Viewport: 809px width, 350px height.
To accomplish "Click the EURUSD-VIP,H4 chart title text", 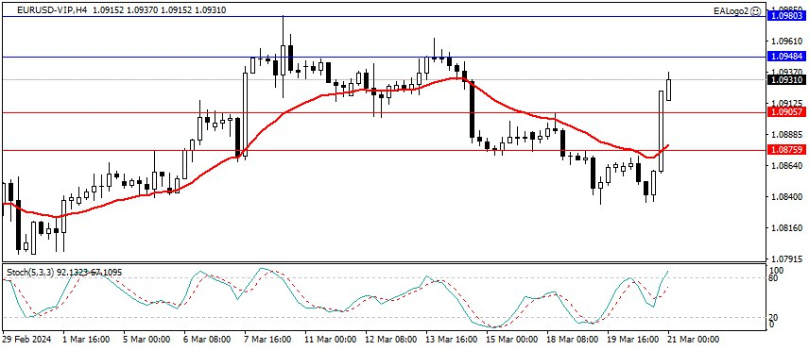I will click(52, 9).
